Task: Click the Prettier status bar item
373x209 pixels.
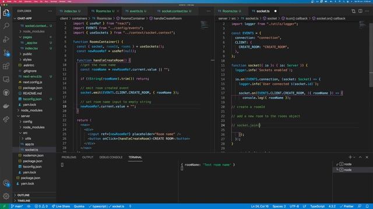Action: coord(347,207)
